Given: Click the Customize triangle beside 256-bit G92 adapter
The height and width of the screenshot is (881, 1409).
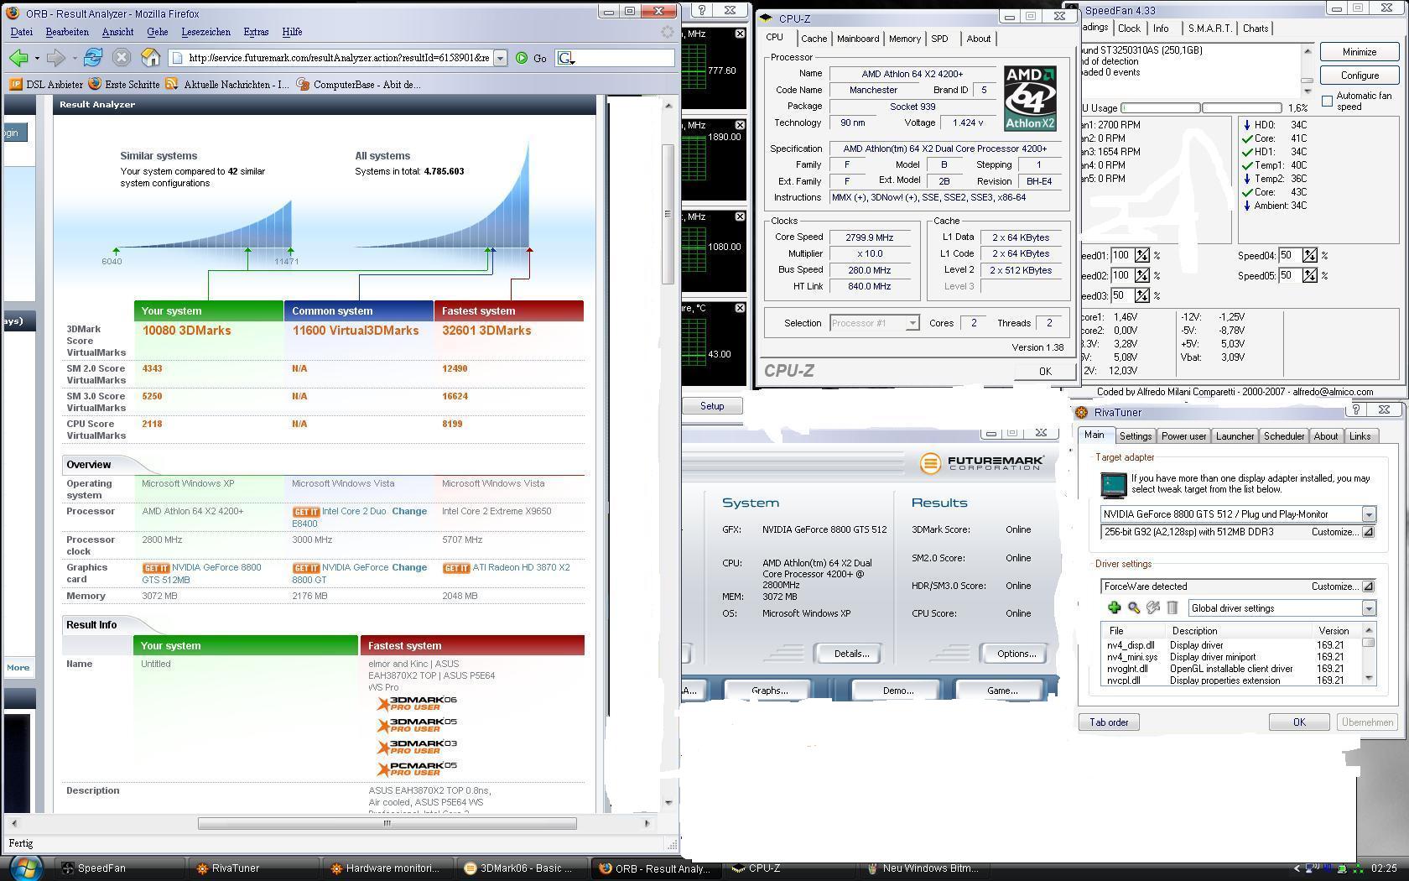Looking at the screenshot, I should pos(1368,532).
